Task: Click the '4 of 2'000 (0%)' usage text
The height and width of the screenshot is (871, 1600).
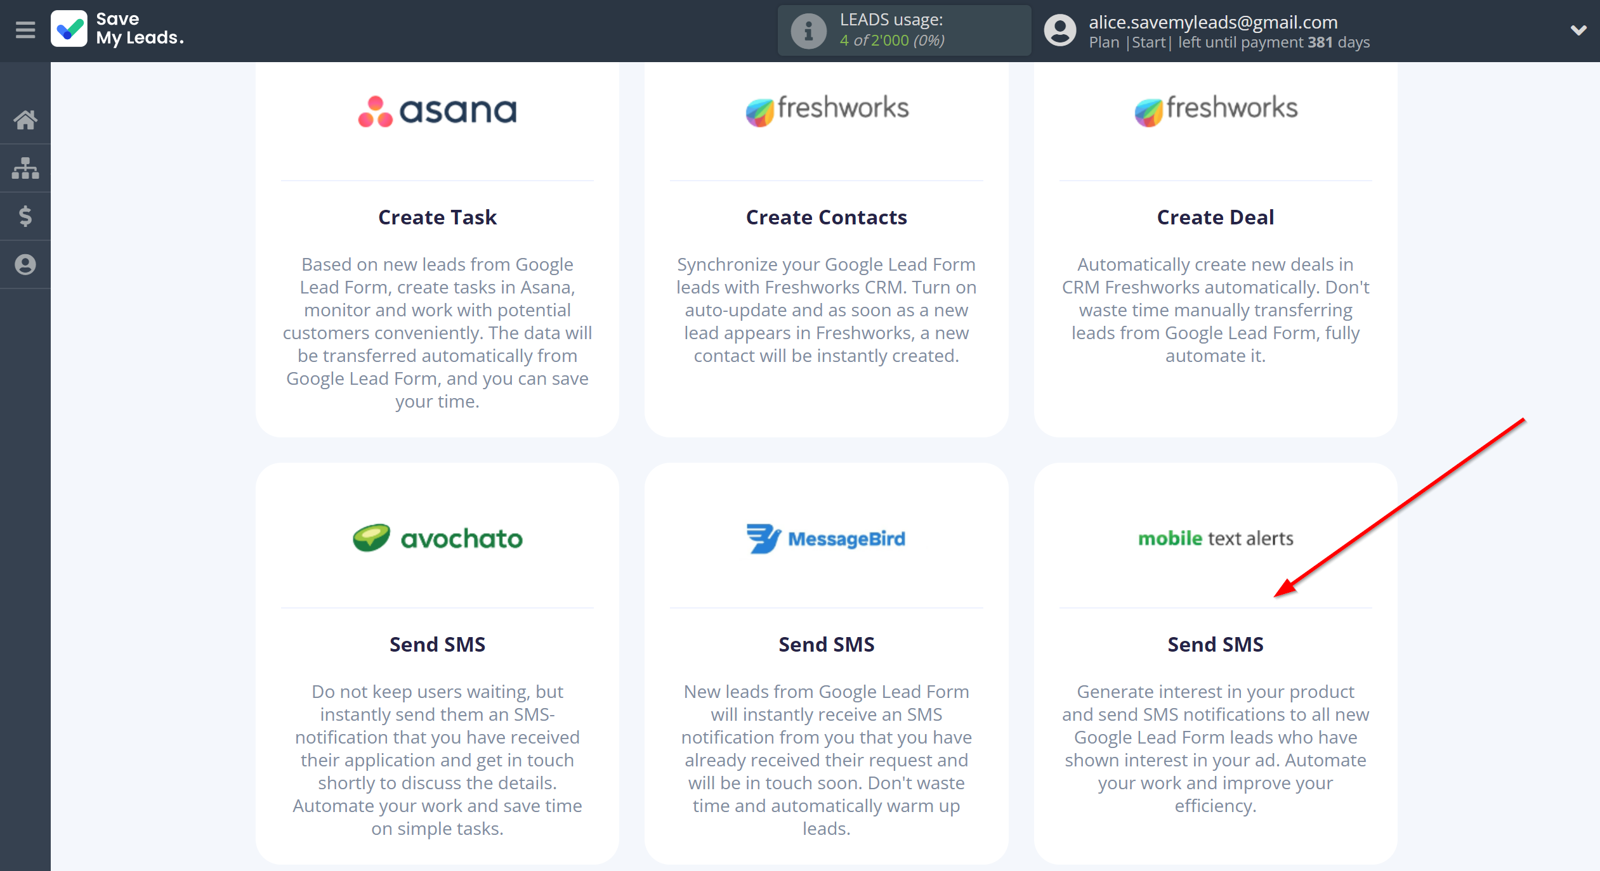Action: click(x=892, y=41)
